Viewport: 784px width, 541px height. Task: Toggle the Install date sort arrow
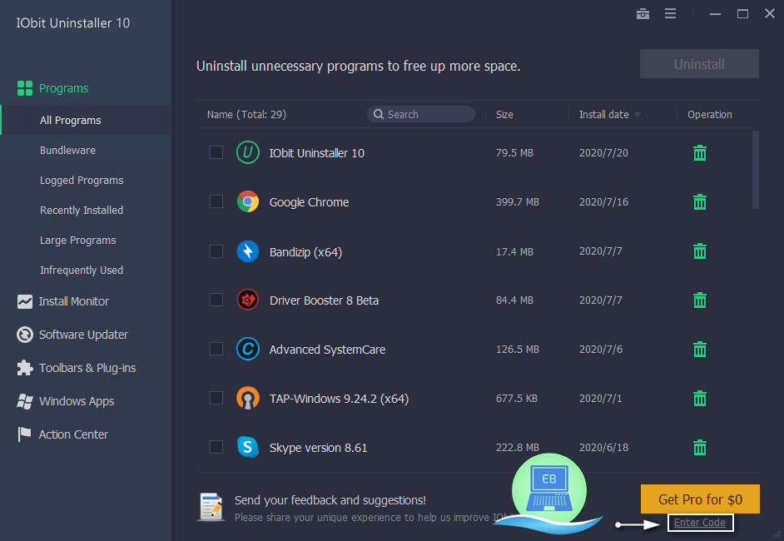click(637, 115)
